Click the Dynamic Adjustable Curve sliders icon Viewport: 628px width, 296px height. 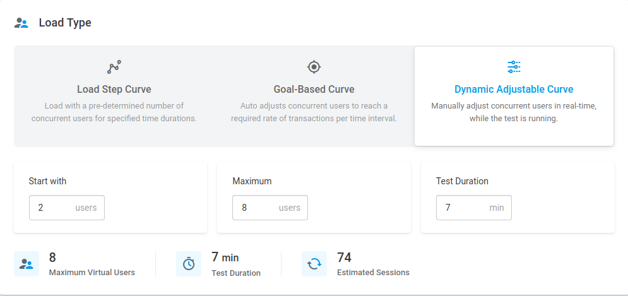point(514,67)
